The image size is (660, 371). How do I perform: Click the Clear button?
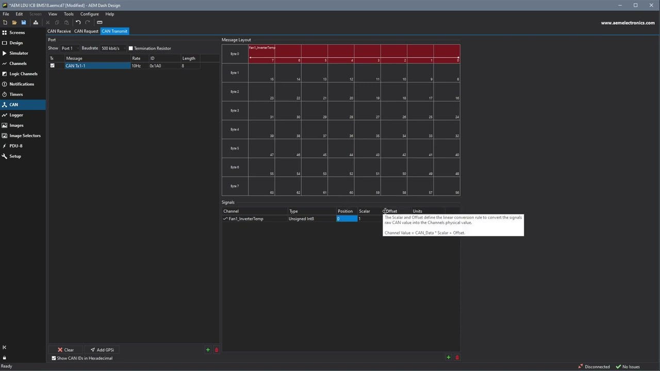point(65,350)
